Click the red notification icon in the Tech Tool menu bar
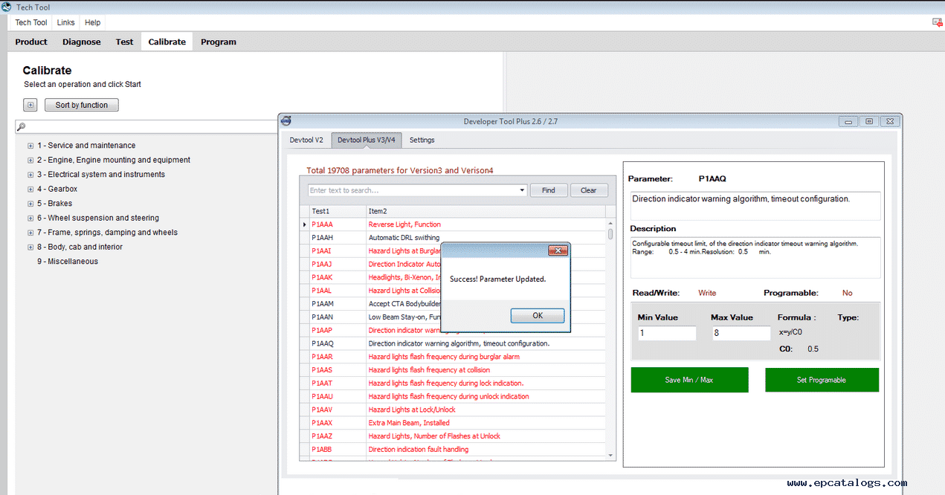 [x=938, y=22]
